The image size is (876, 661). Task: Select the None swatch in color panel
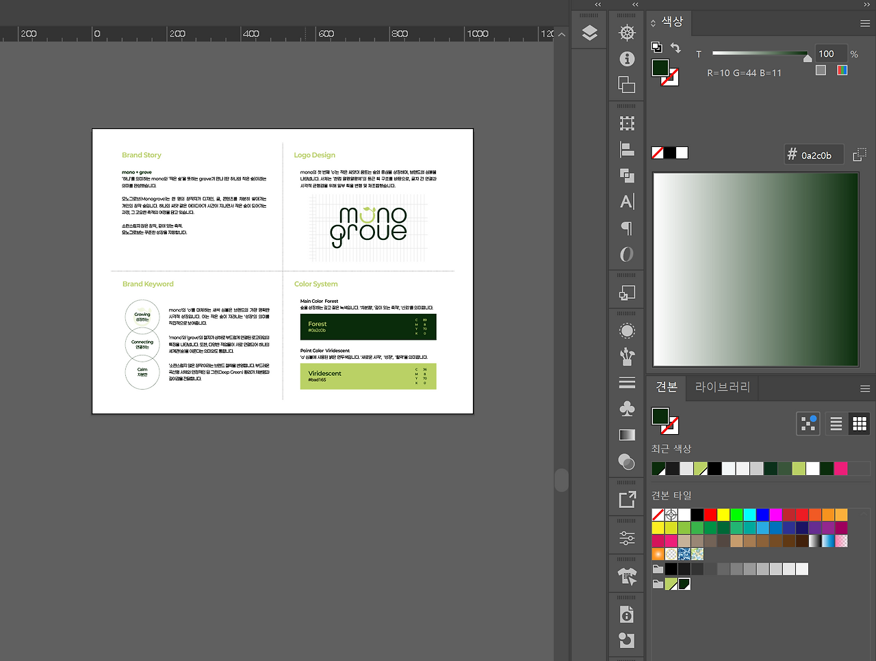click(x=658, y=152)
